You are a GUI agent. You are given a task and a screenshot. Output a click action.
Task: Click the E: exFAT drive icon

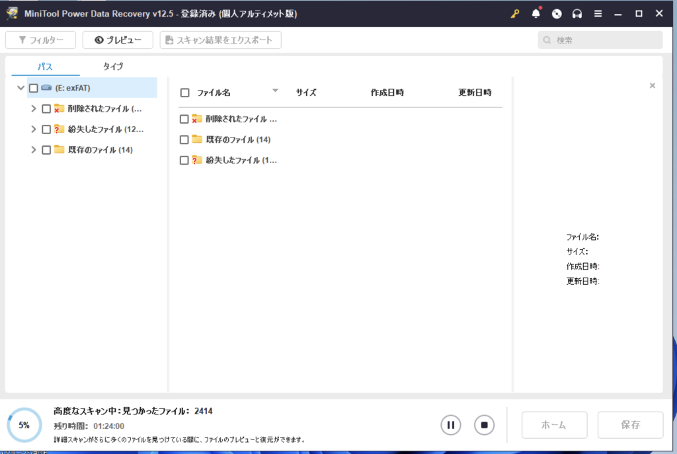click(x=46, y=88)
